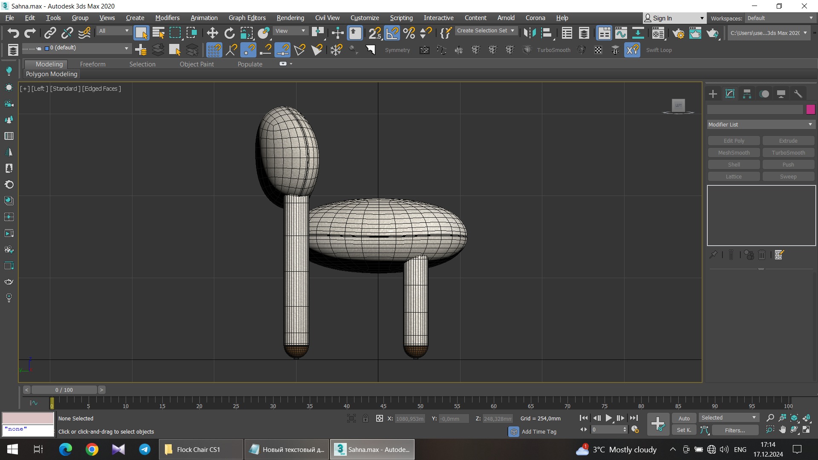
Task: Choose the Select and Rotate tool
Action: [x=229, y=33]
